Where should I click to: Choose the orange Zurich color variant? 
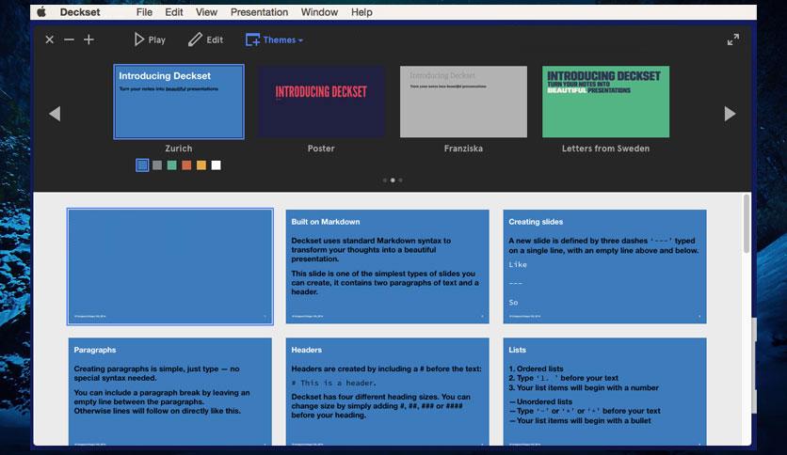pos(186,165)
